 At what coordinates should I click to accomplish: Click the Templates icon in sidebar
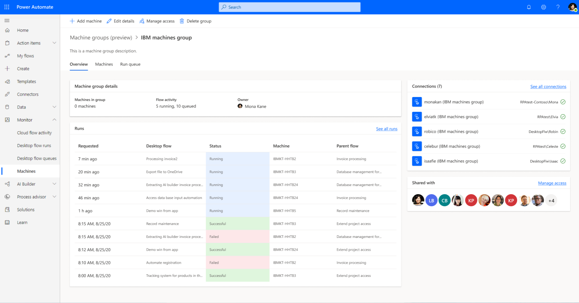(7, 81)
